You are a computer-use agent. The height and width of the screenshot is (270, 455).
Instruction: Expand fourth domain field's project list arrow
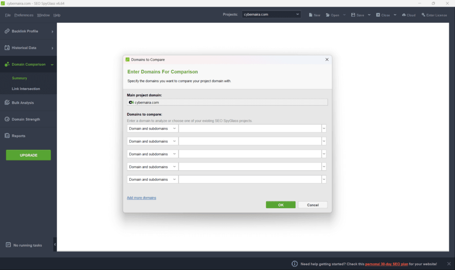[324, 167]
